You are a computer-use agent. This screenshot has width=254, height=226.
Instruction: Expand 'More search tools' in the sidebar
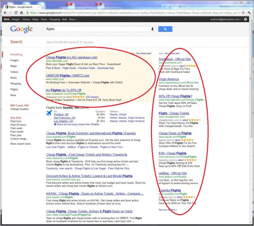click(20, 144)
